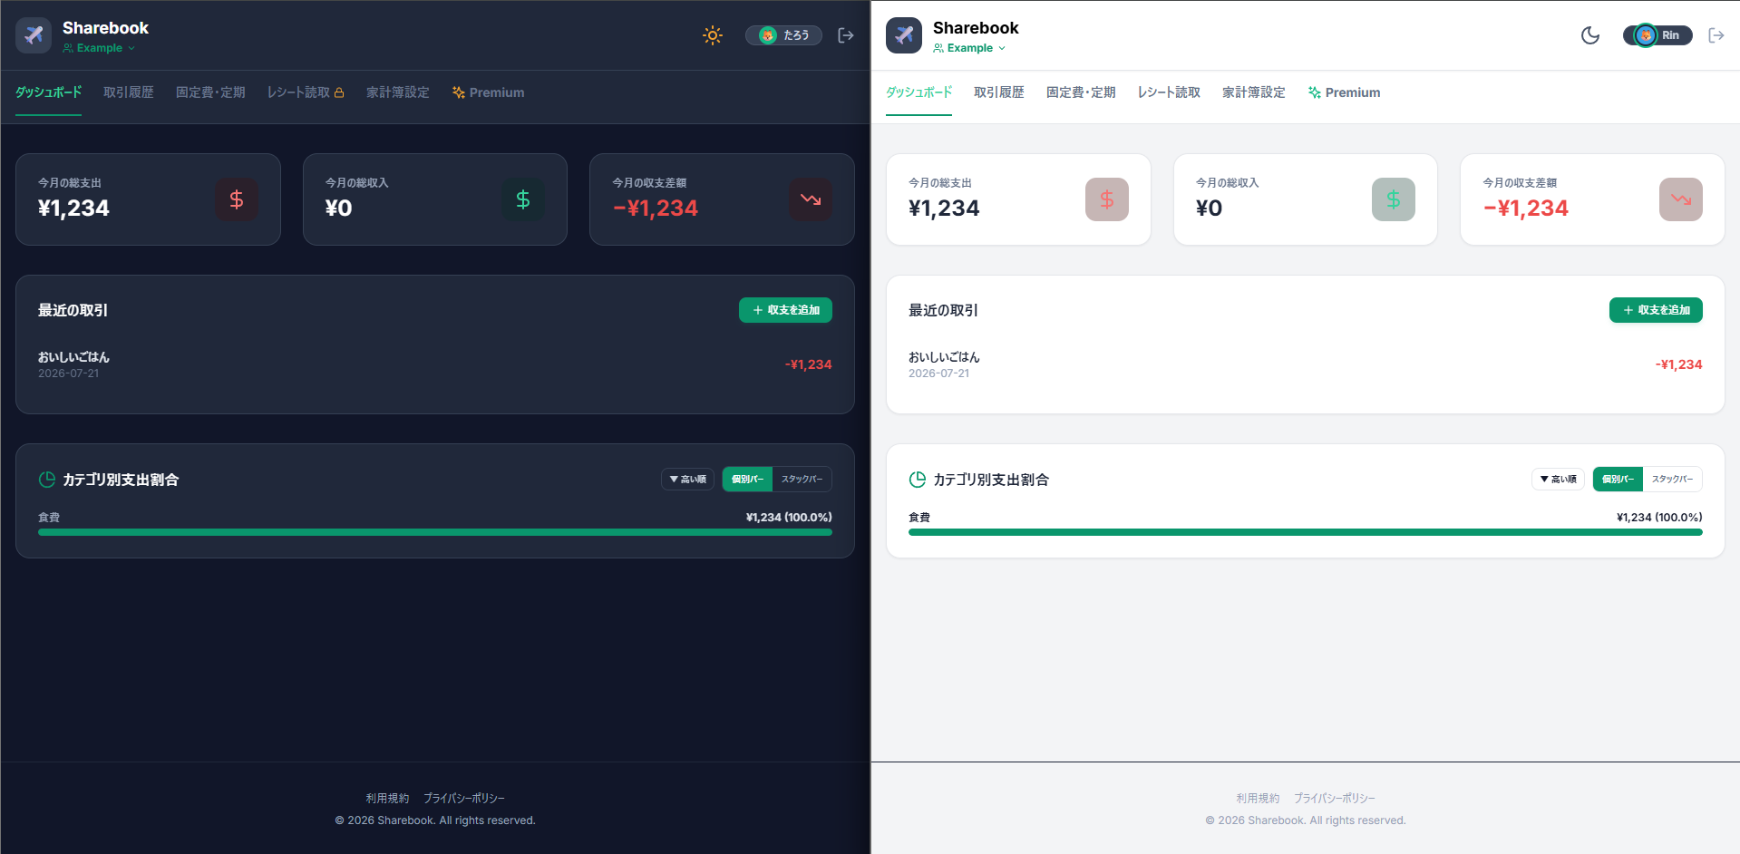Open 利用規約 link in dark window footer
This screenshot has height=854, width=1740.
click(x=387, y=799)
